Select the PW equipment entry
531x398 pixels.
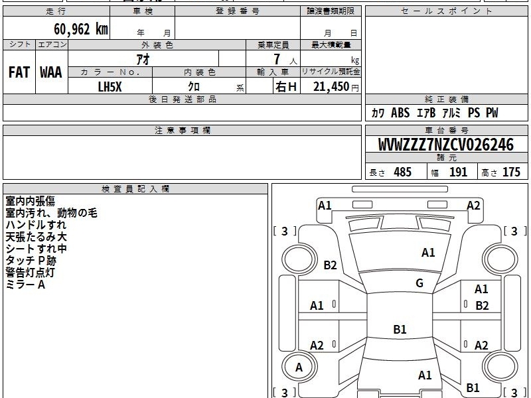click(x=492, y=113)
